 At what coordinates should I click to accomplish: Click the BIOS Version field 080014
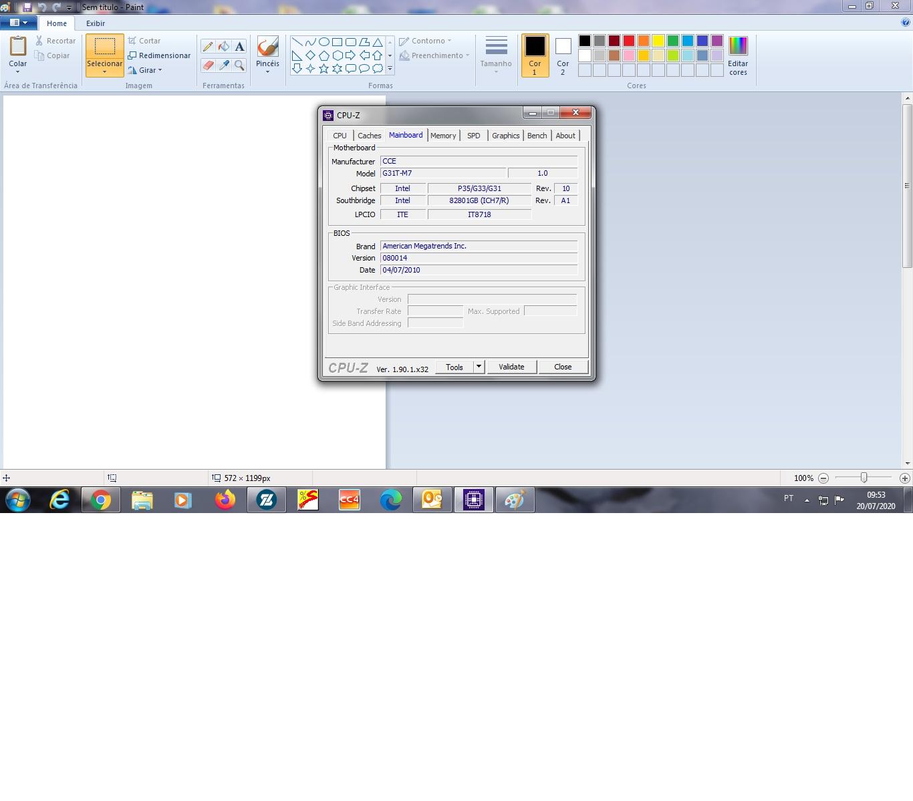(x=479, y=258)
